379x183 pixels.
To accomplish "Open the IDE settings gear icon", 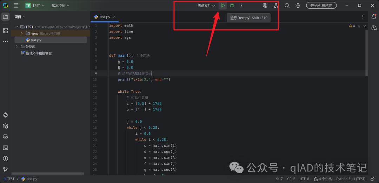I will click(298, 6).
